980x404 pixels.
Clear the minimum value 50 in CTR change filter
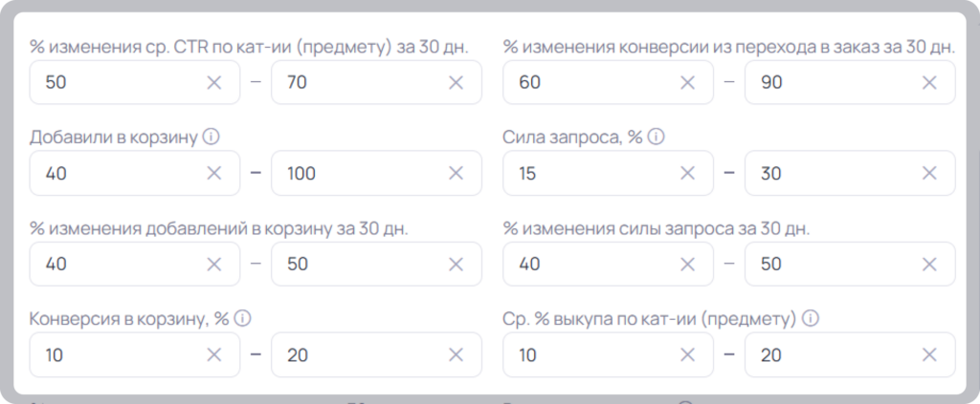point(213,82)
